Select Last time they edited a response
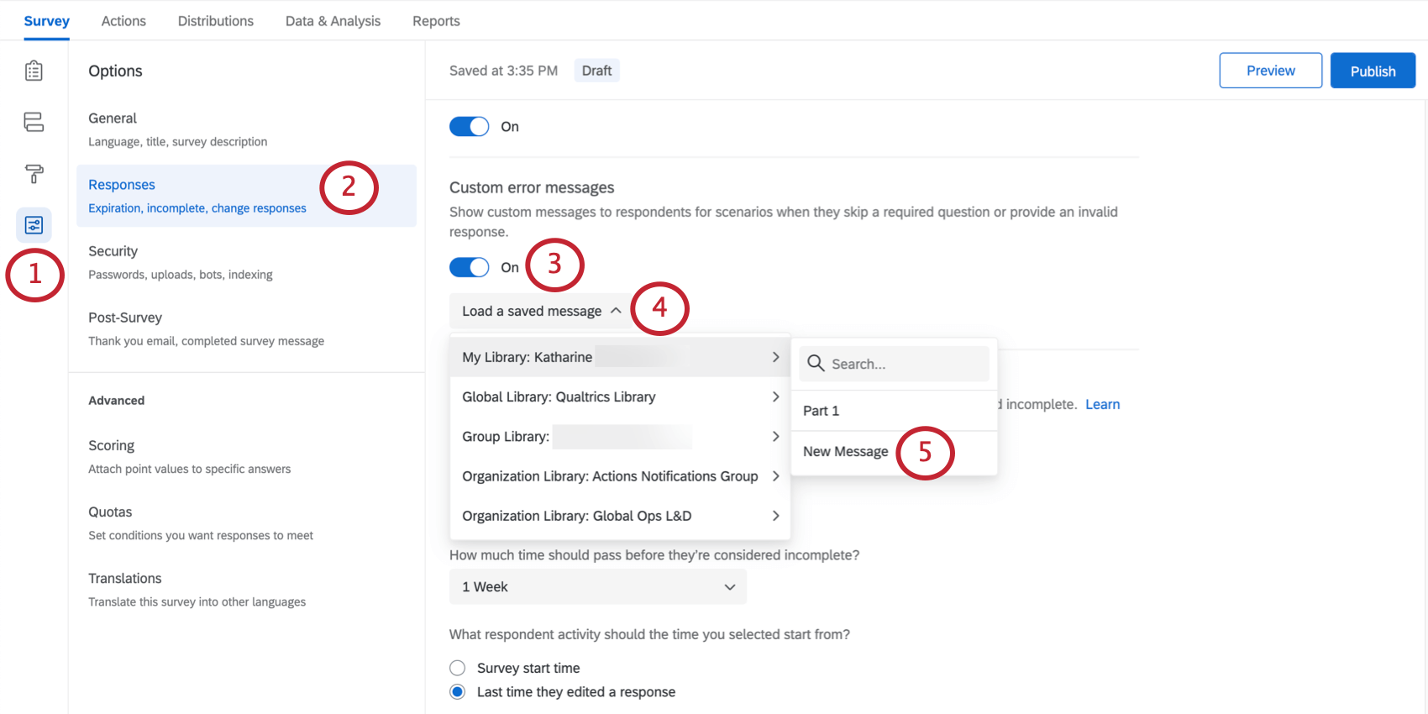Viewport: 1428px width, 714px height. coord(457,692)
